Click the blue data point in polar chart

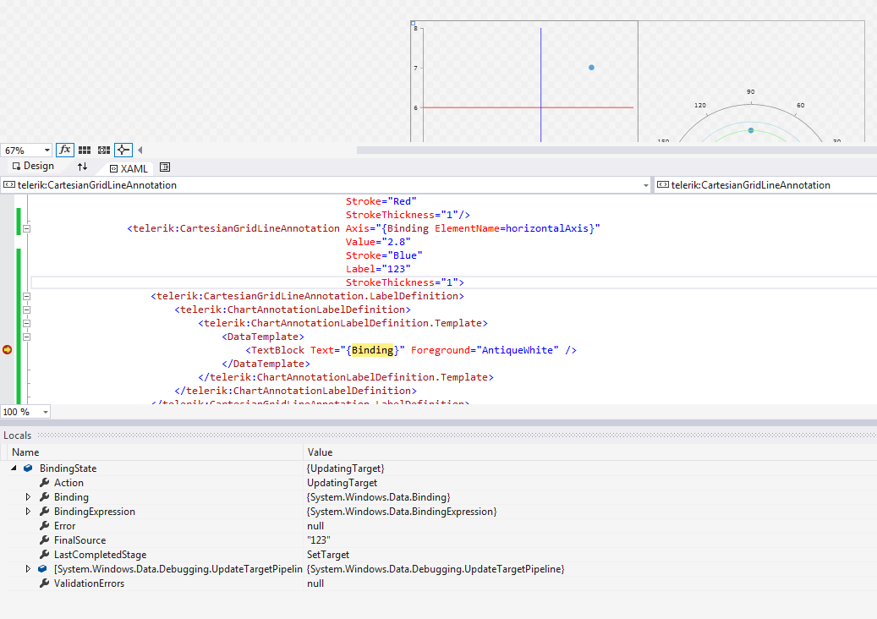tap(751, 130)
